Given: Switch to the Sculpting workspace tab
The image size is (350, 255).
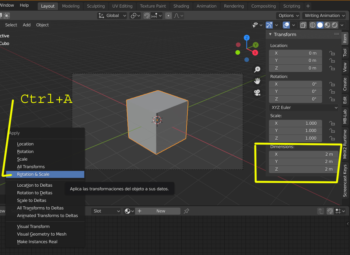Looking at the screenshot, I should [x=96, y=6].
